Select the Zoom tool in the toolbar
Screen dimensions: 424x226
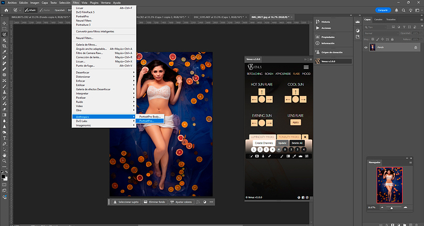4,161
